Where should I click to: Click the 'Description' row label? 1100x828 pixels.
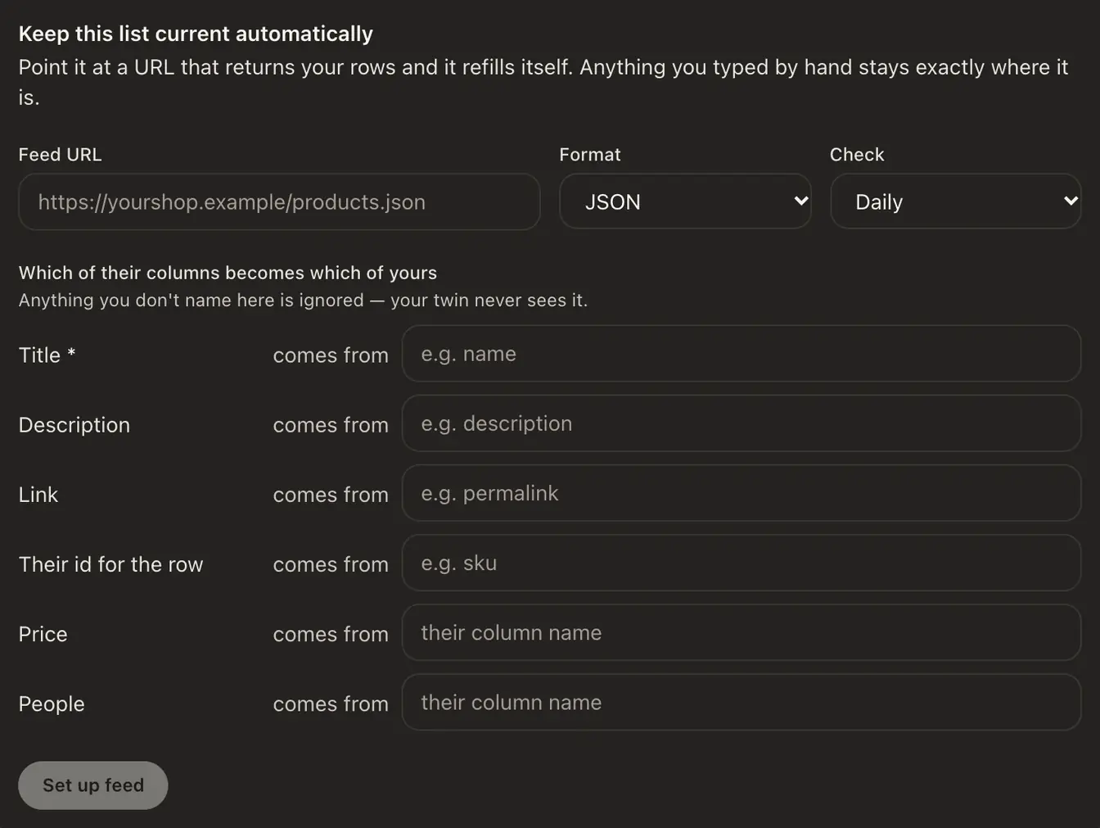point(74,425)
